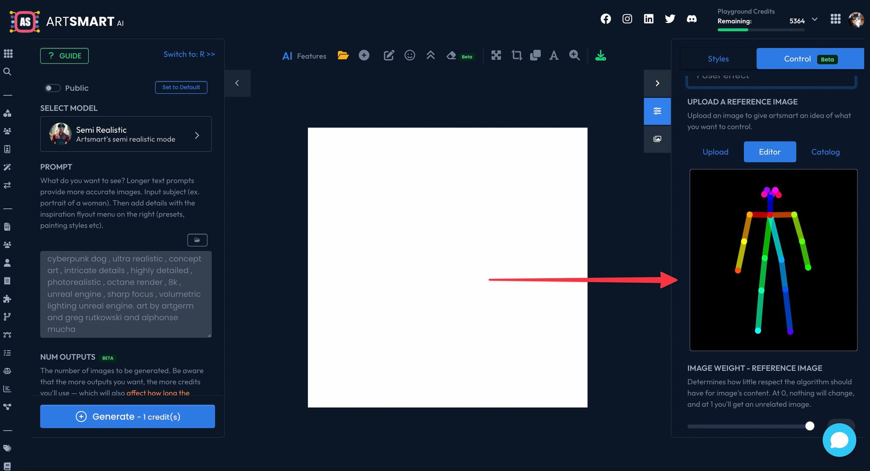Open the apps grid icon beside the avatar
870x471 pixels.
pos(836,19)
